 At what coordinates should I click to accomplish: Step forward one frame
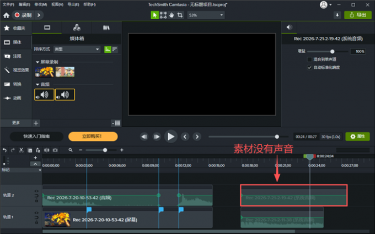tap(157, 137)
